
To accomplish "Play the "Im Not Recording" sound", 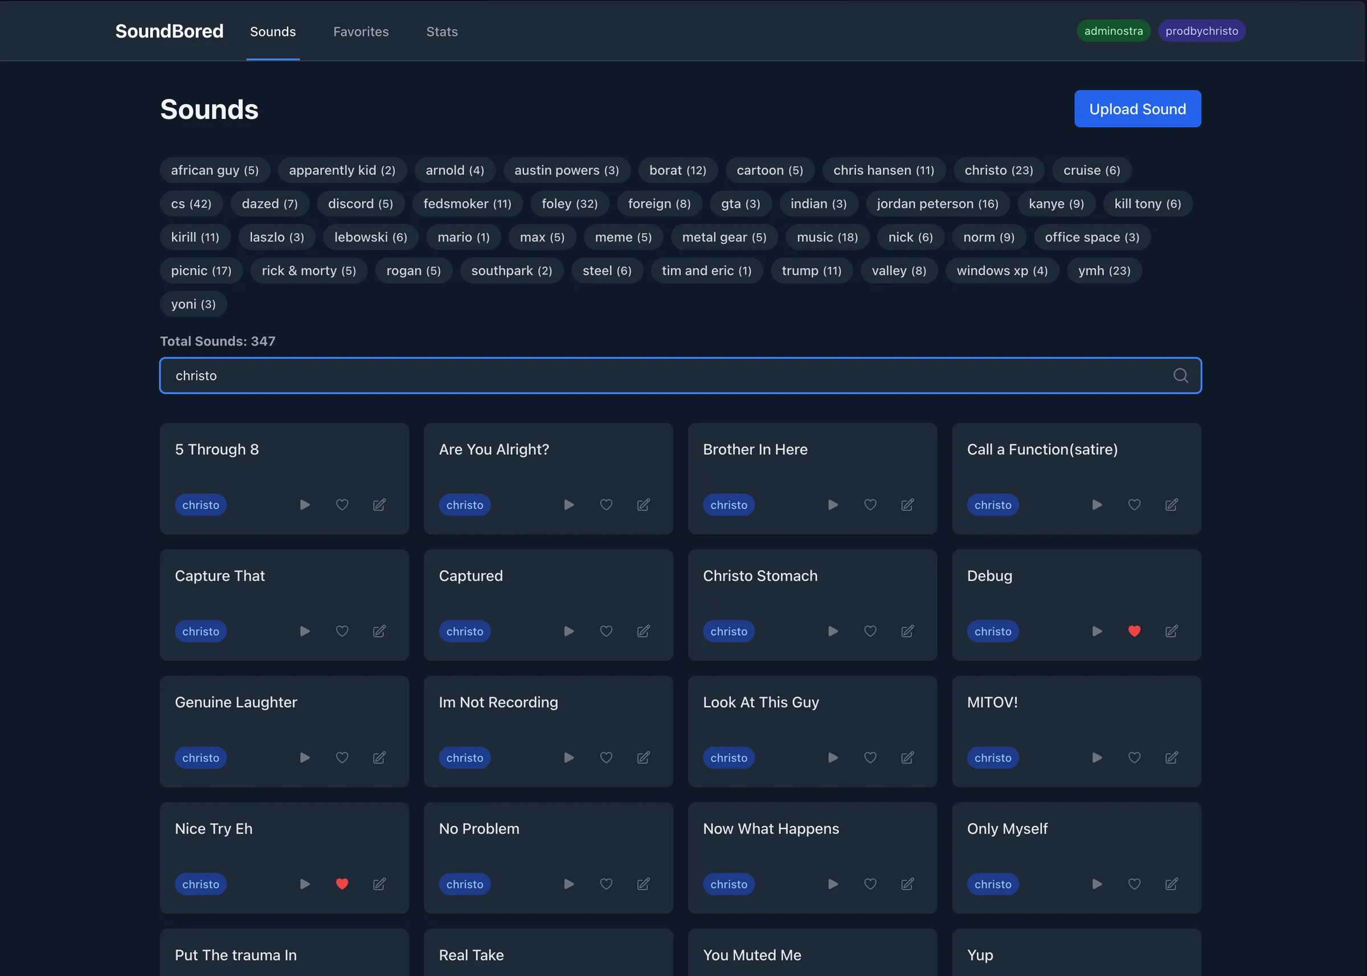I will coord(568,757).
